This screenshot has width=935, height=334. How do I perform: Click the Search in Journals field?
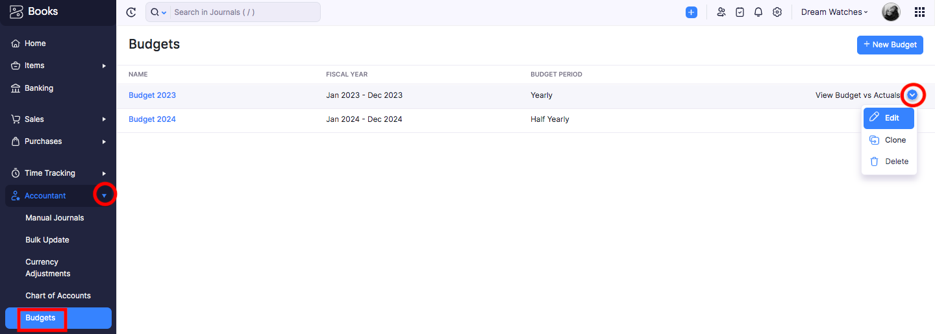click(245, 12)
